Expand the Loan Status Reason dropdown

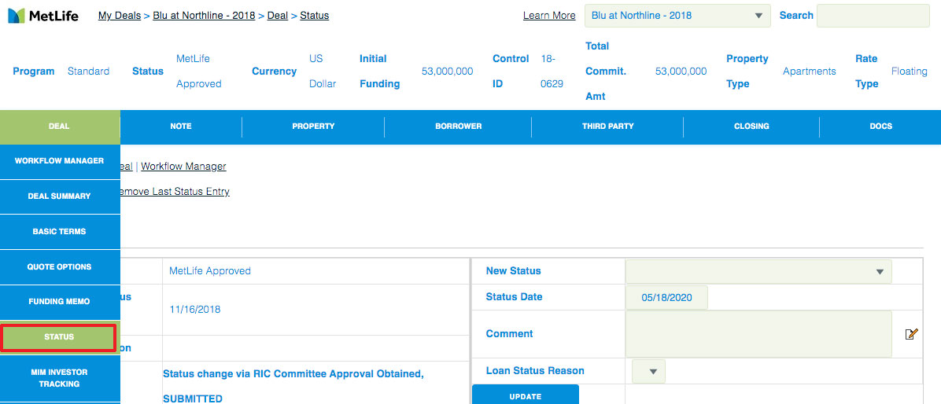649,371
